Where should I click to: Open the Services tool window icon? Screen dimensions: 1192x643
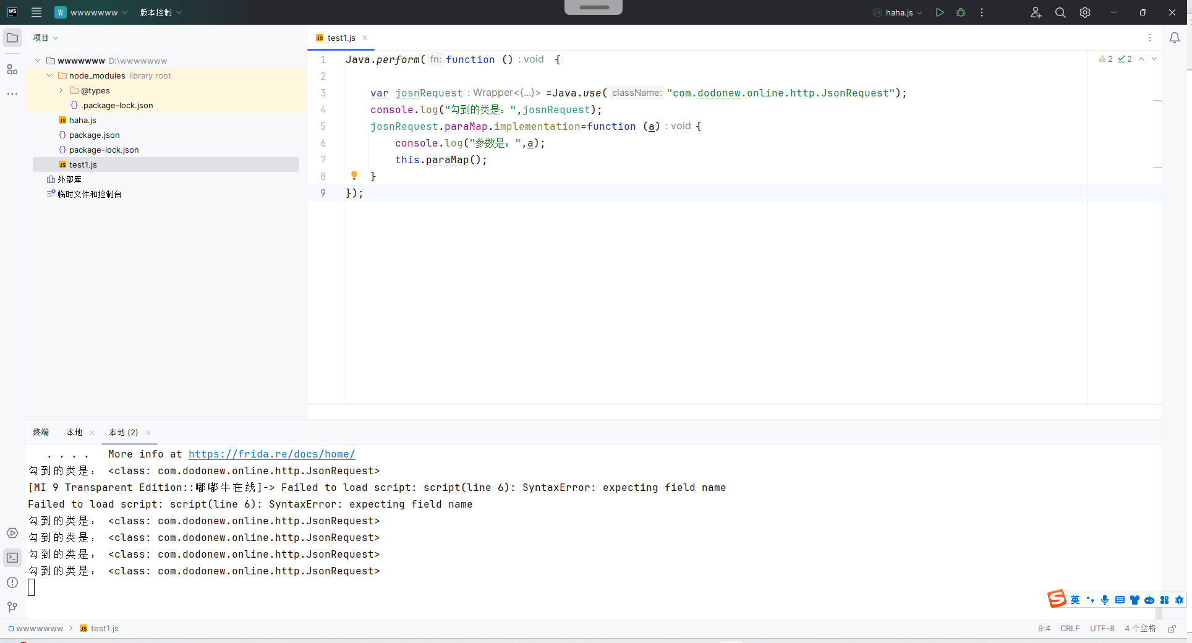click(x=12, y=533)
